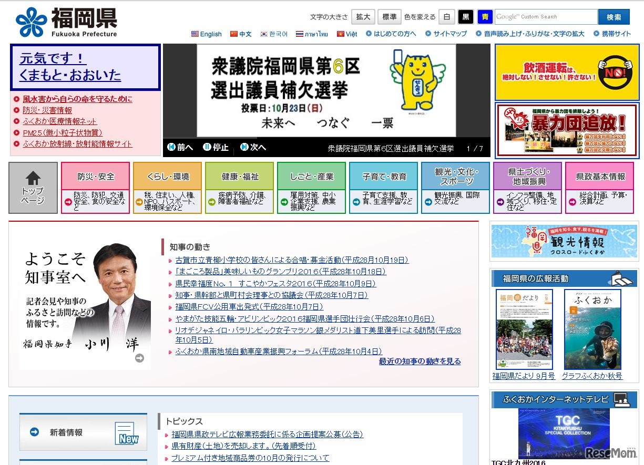Expand 最近の知事の動きを見る link
The width and height of the screenshot is (644, 465).
420,361
